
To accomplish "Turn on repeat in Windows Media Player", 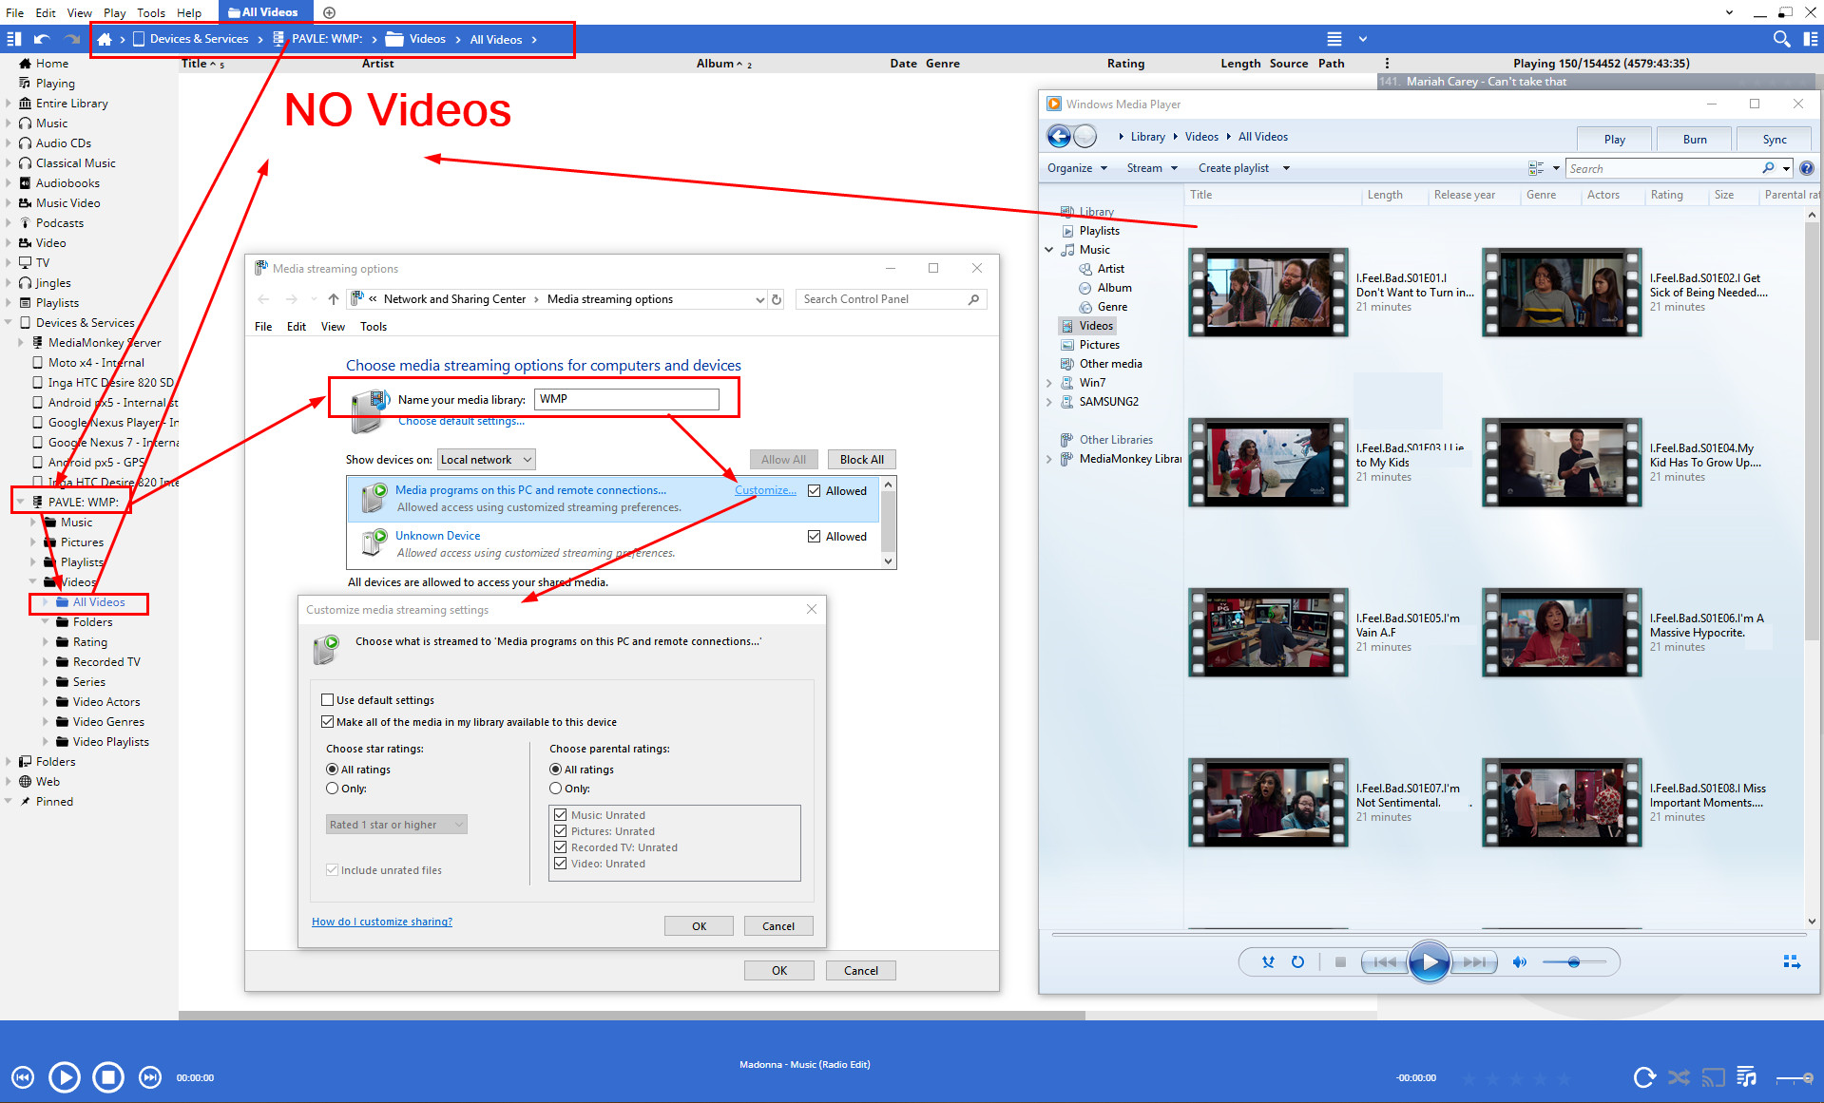I will 1297,962.
